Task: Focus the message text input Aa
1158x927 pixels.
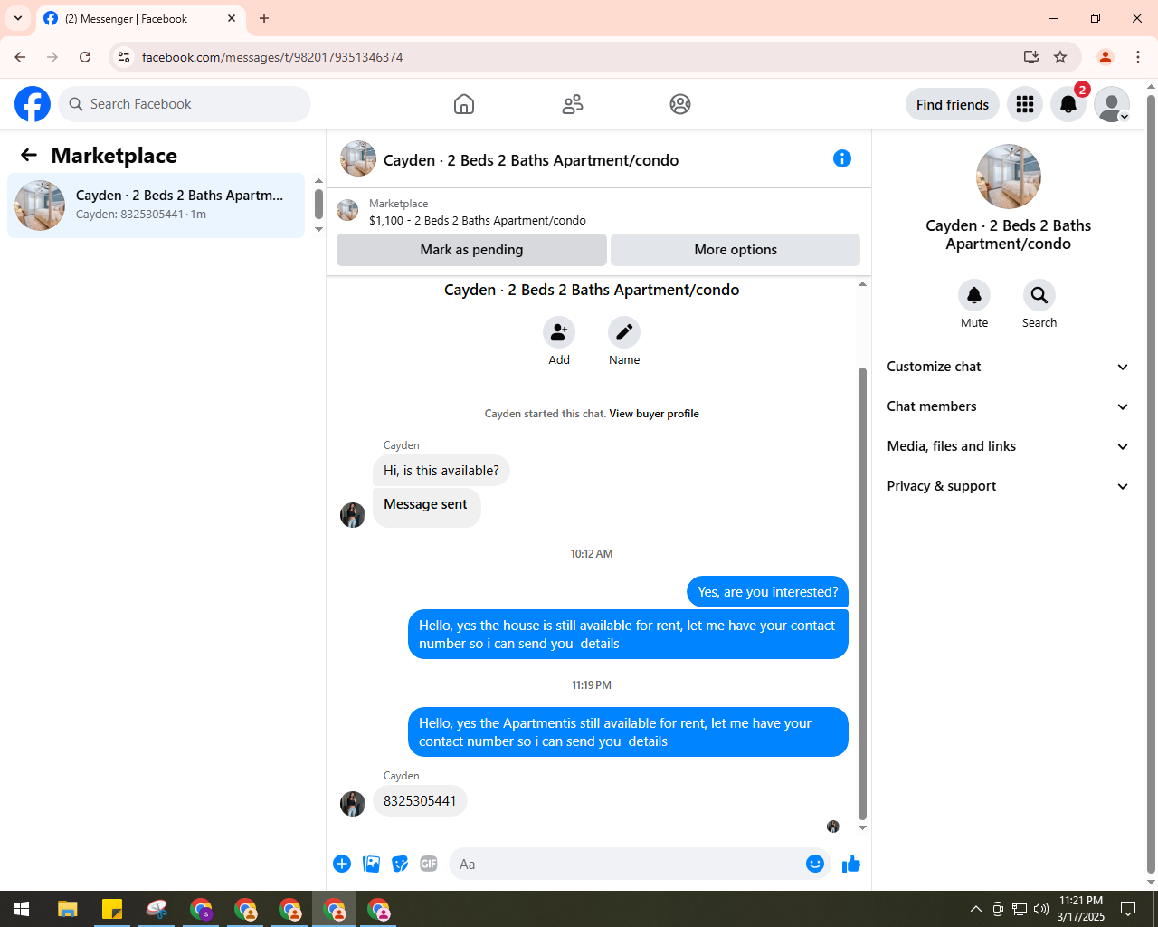Action: point(628,864)
